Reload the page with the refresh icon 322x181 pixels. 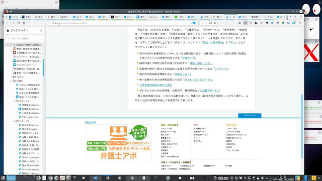point(19,23)
